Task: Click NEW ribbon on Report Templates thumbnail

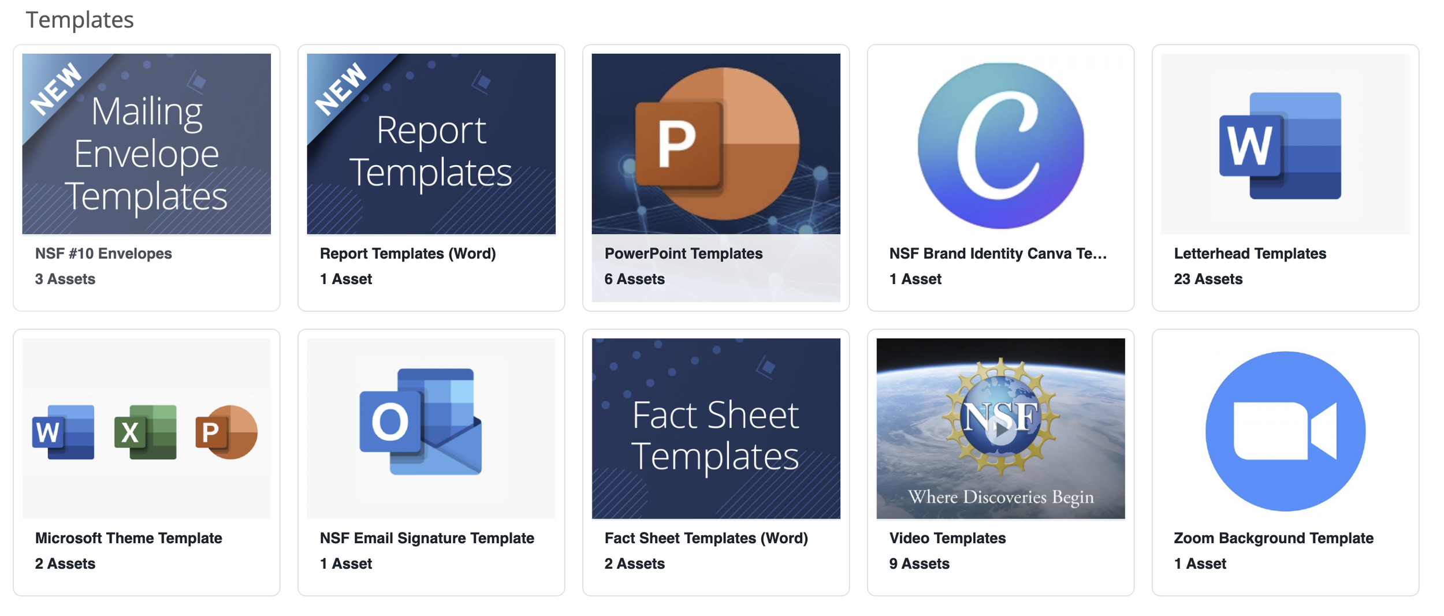Action: click(341, 88)
